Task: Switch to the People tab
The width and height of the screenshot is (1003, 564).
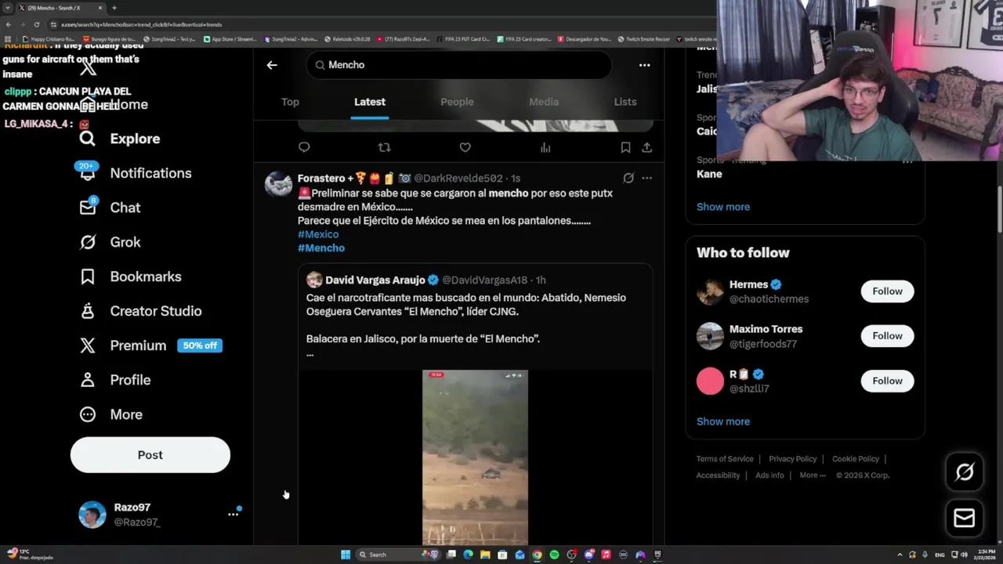Action: tap(457, 102)
